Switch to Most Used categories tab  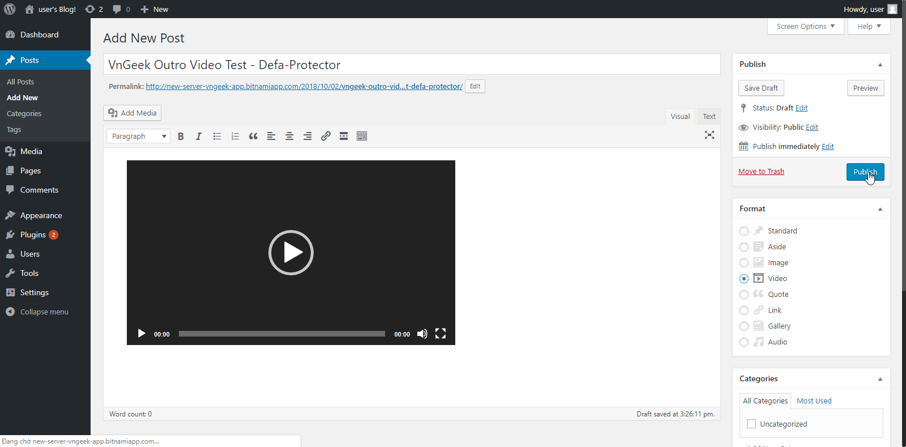[814, 401]
